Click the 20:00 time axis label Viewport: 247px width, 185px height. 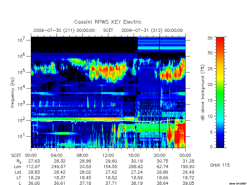[159, 155]
